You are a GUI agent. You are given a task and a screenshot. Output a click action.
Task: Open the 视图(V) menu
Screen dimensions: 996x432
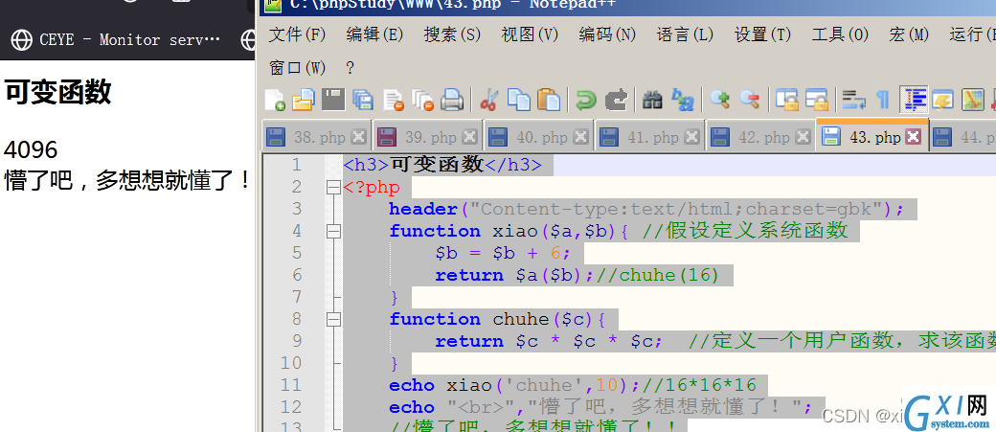click(530, 34)
